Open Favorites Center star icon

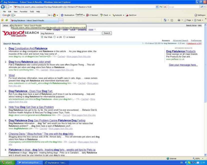[2, 20]
